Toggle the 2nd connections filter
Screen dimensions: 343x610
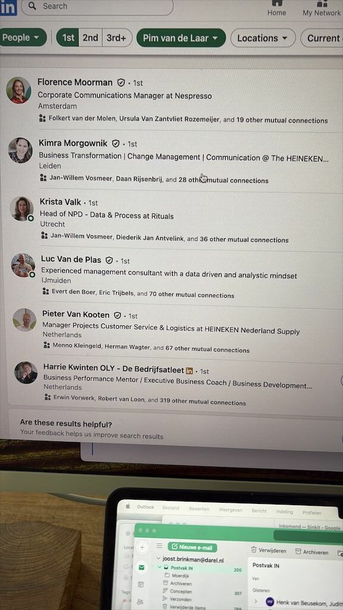click(x=91, y=38)
